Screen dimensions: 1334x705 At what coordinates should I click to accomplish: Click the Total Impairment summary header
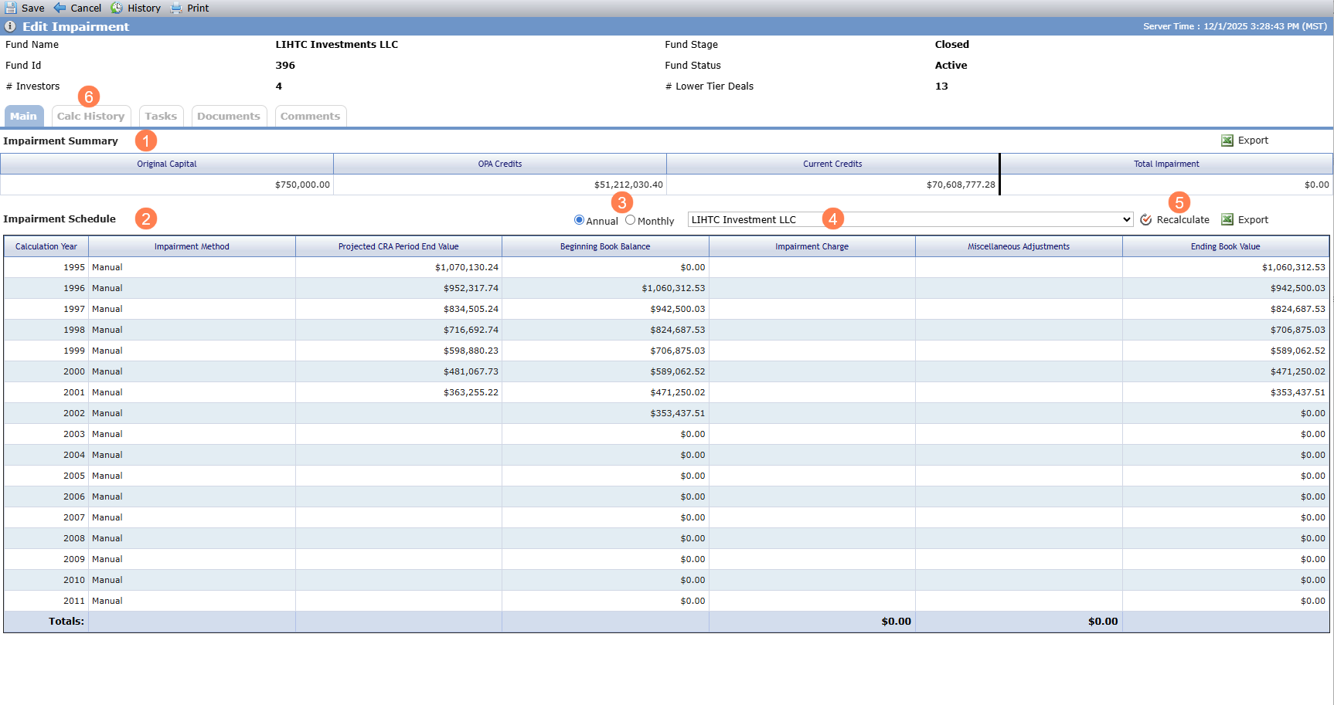coord(1166,164)
